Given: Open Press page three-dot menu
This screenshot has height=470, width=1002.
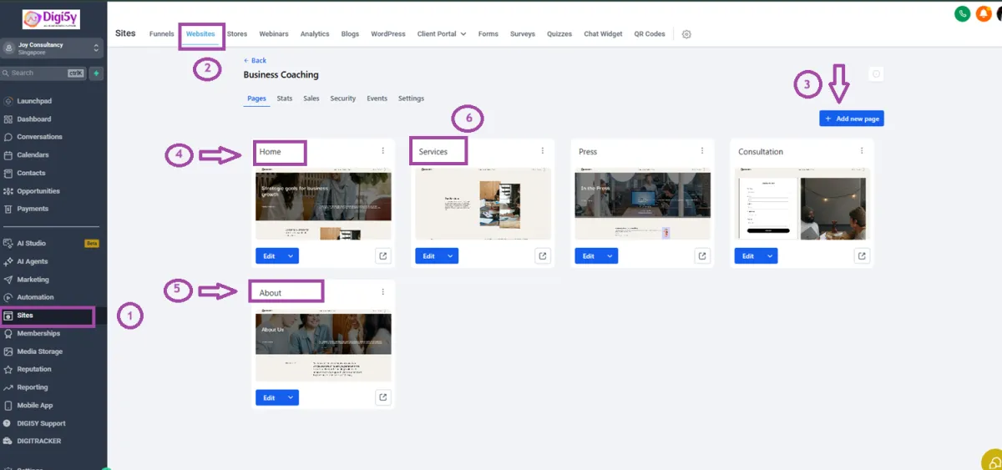Looking at the screenshot, I should click(702, 151).
